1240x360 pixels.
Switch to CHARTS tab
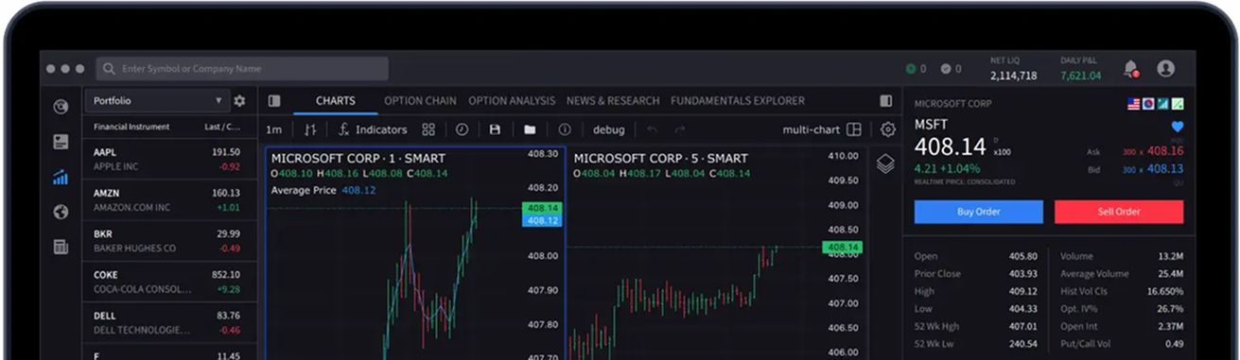[x=336, y=100]
